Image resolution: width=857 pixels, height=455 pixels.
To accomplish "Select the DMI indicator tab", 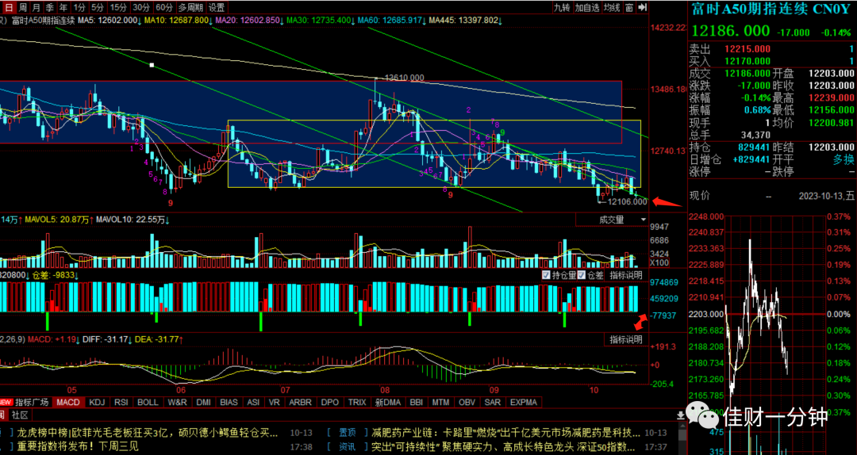I will [204, 402].
